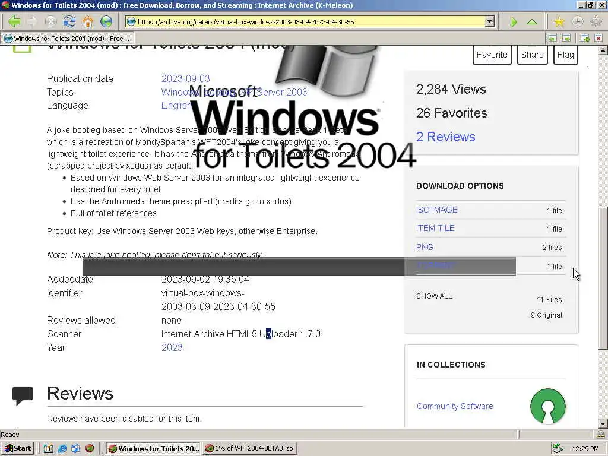Open History clock icon
Image resolution: width=608 pixels, height=456 pixels.
pos(577,22)
